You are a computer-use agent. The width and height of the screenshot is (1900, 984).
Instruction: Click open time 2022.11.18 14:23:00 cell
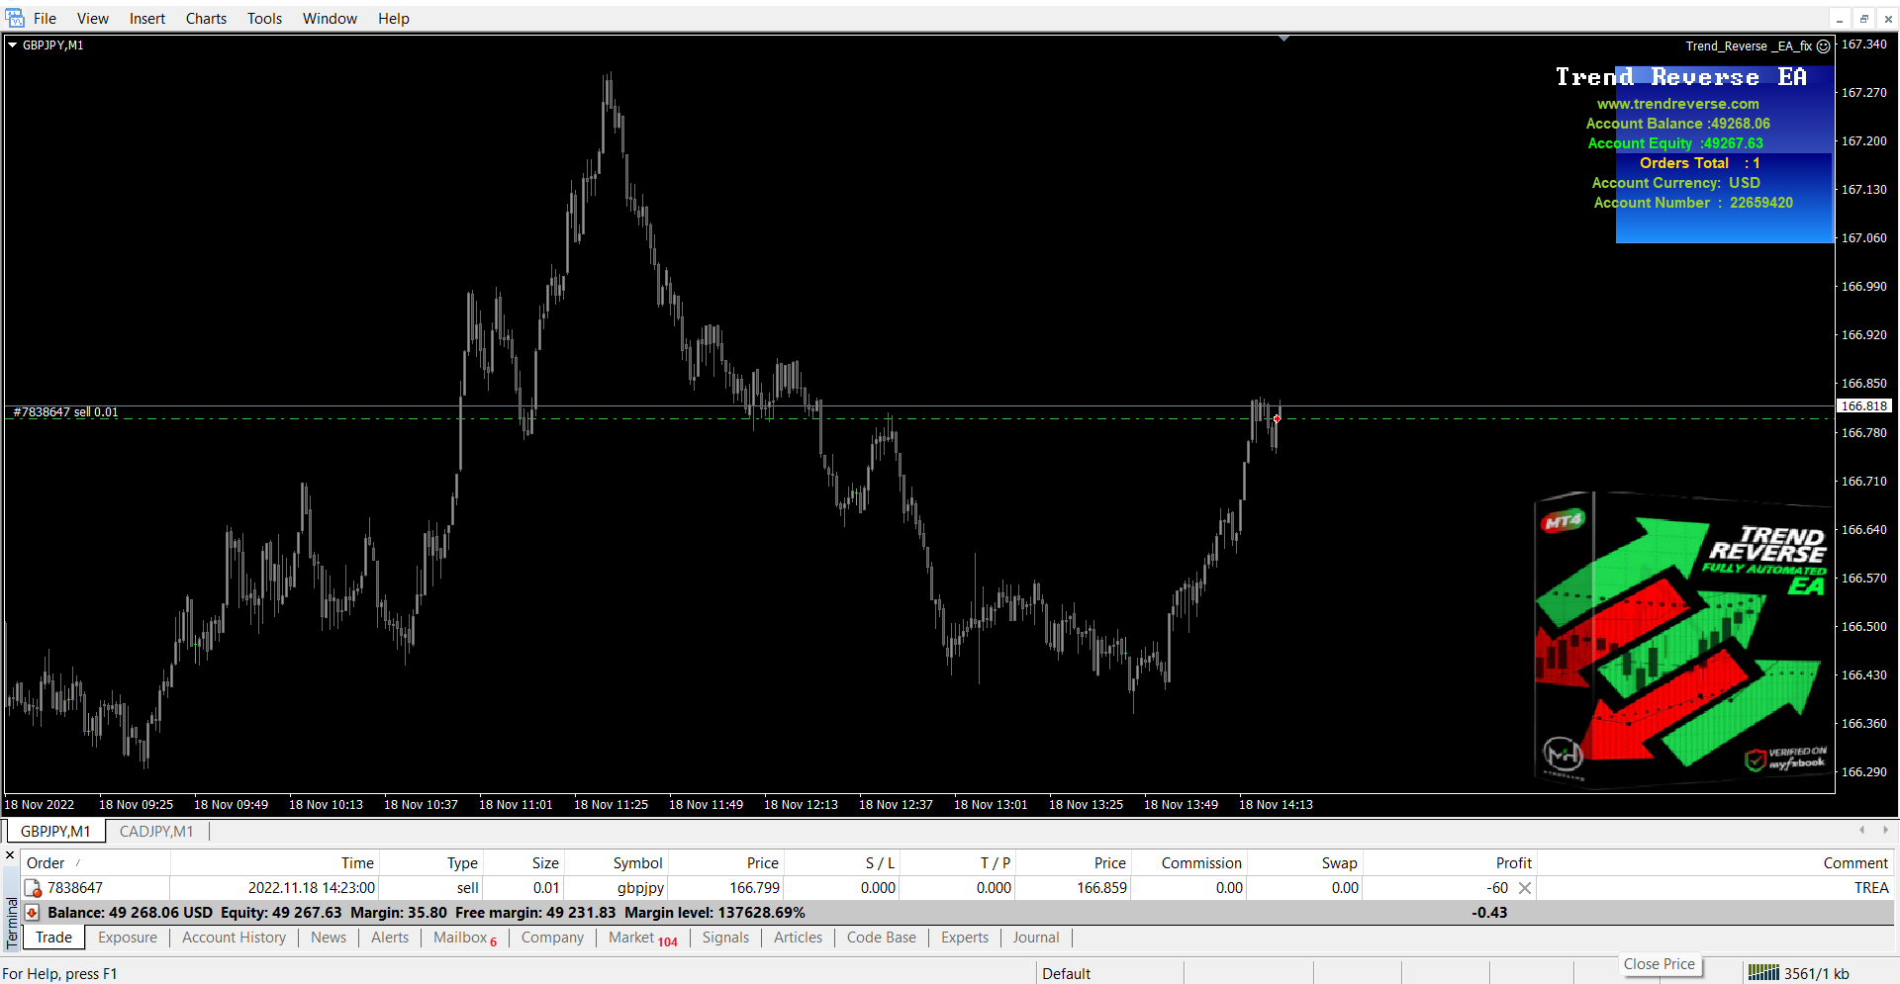pyautogui.click(x=275, y=888)
